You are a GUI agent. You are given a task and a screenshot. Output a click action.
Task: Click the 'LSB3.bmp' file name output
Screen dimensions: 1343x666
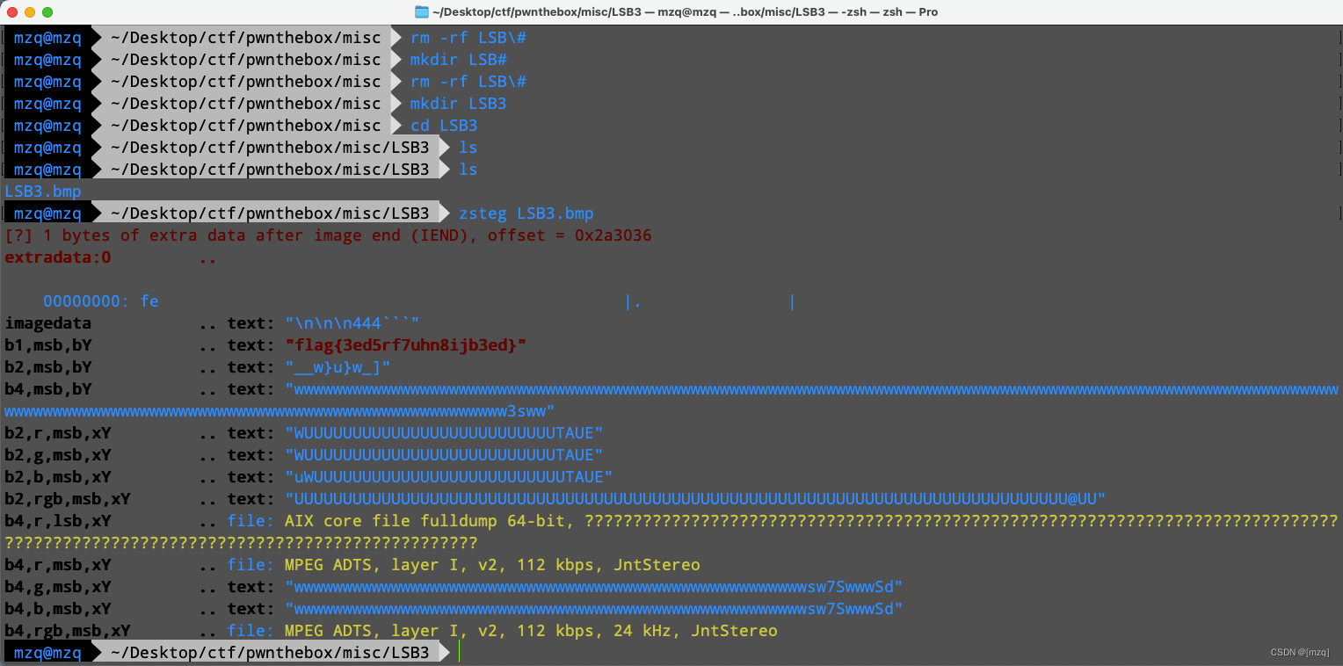pos(43,192)
